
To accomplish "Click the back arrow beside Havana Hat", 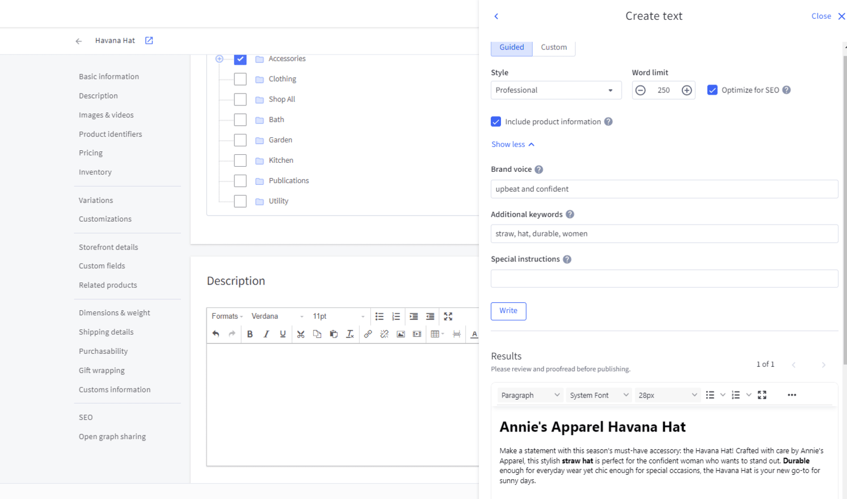I will pyautogui.click(x=79, y=41).
